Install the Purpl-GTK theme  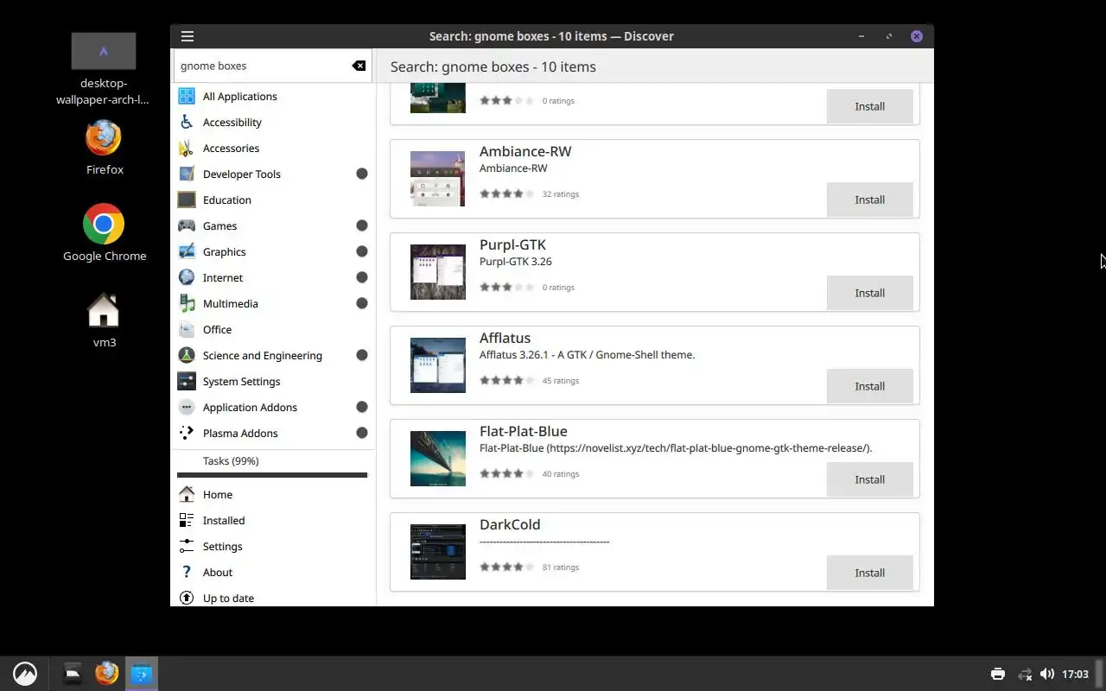(869, 293)
